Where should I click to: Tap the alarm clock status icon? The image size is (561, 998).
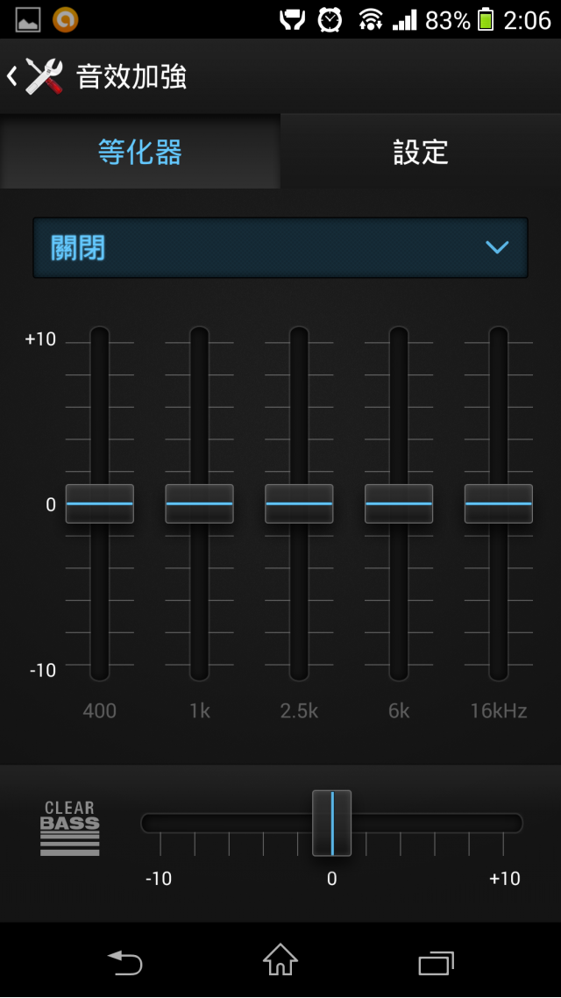[330, 19]
